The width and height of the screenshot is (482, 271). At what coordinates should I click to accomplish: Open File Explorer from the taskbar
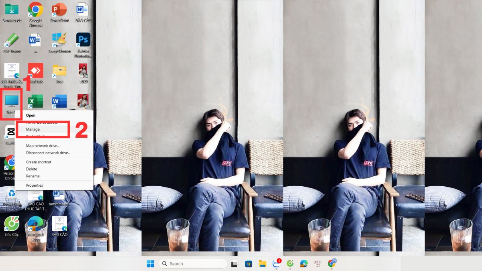click(262, 264)
